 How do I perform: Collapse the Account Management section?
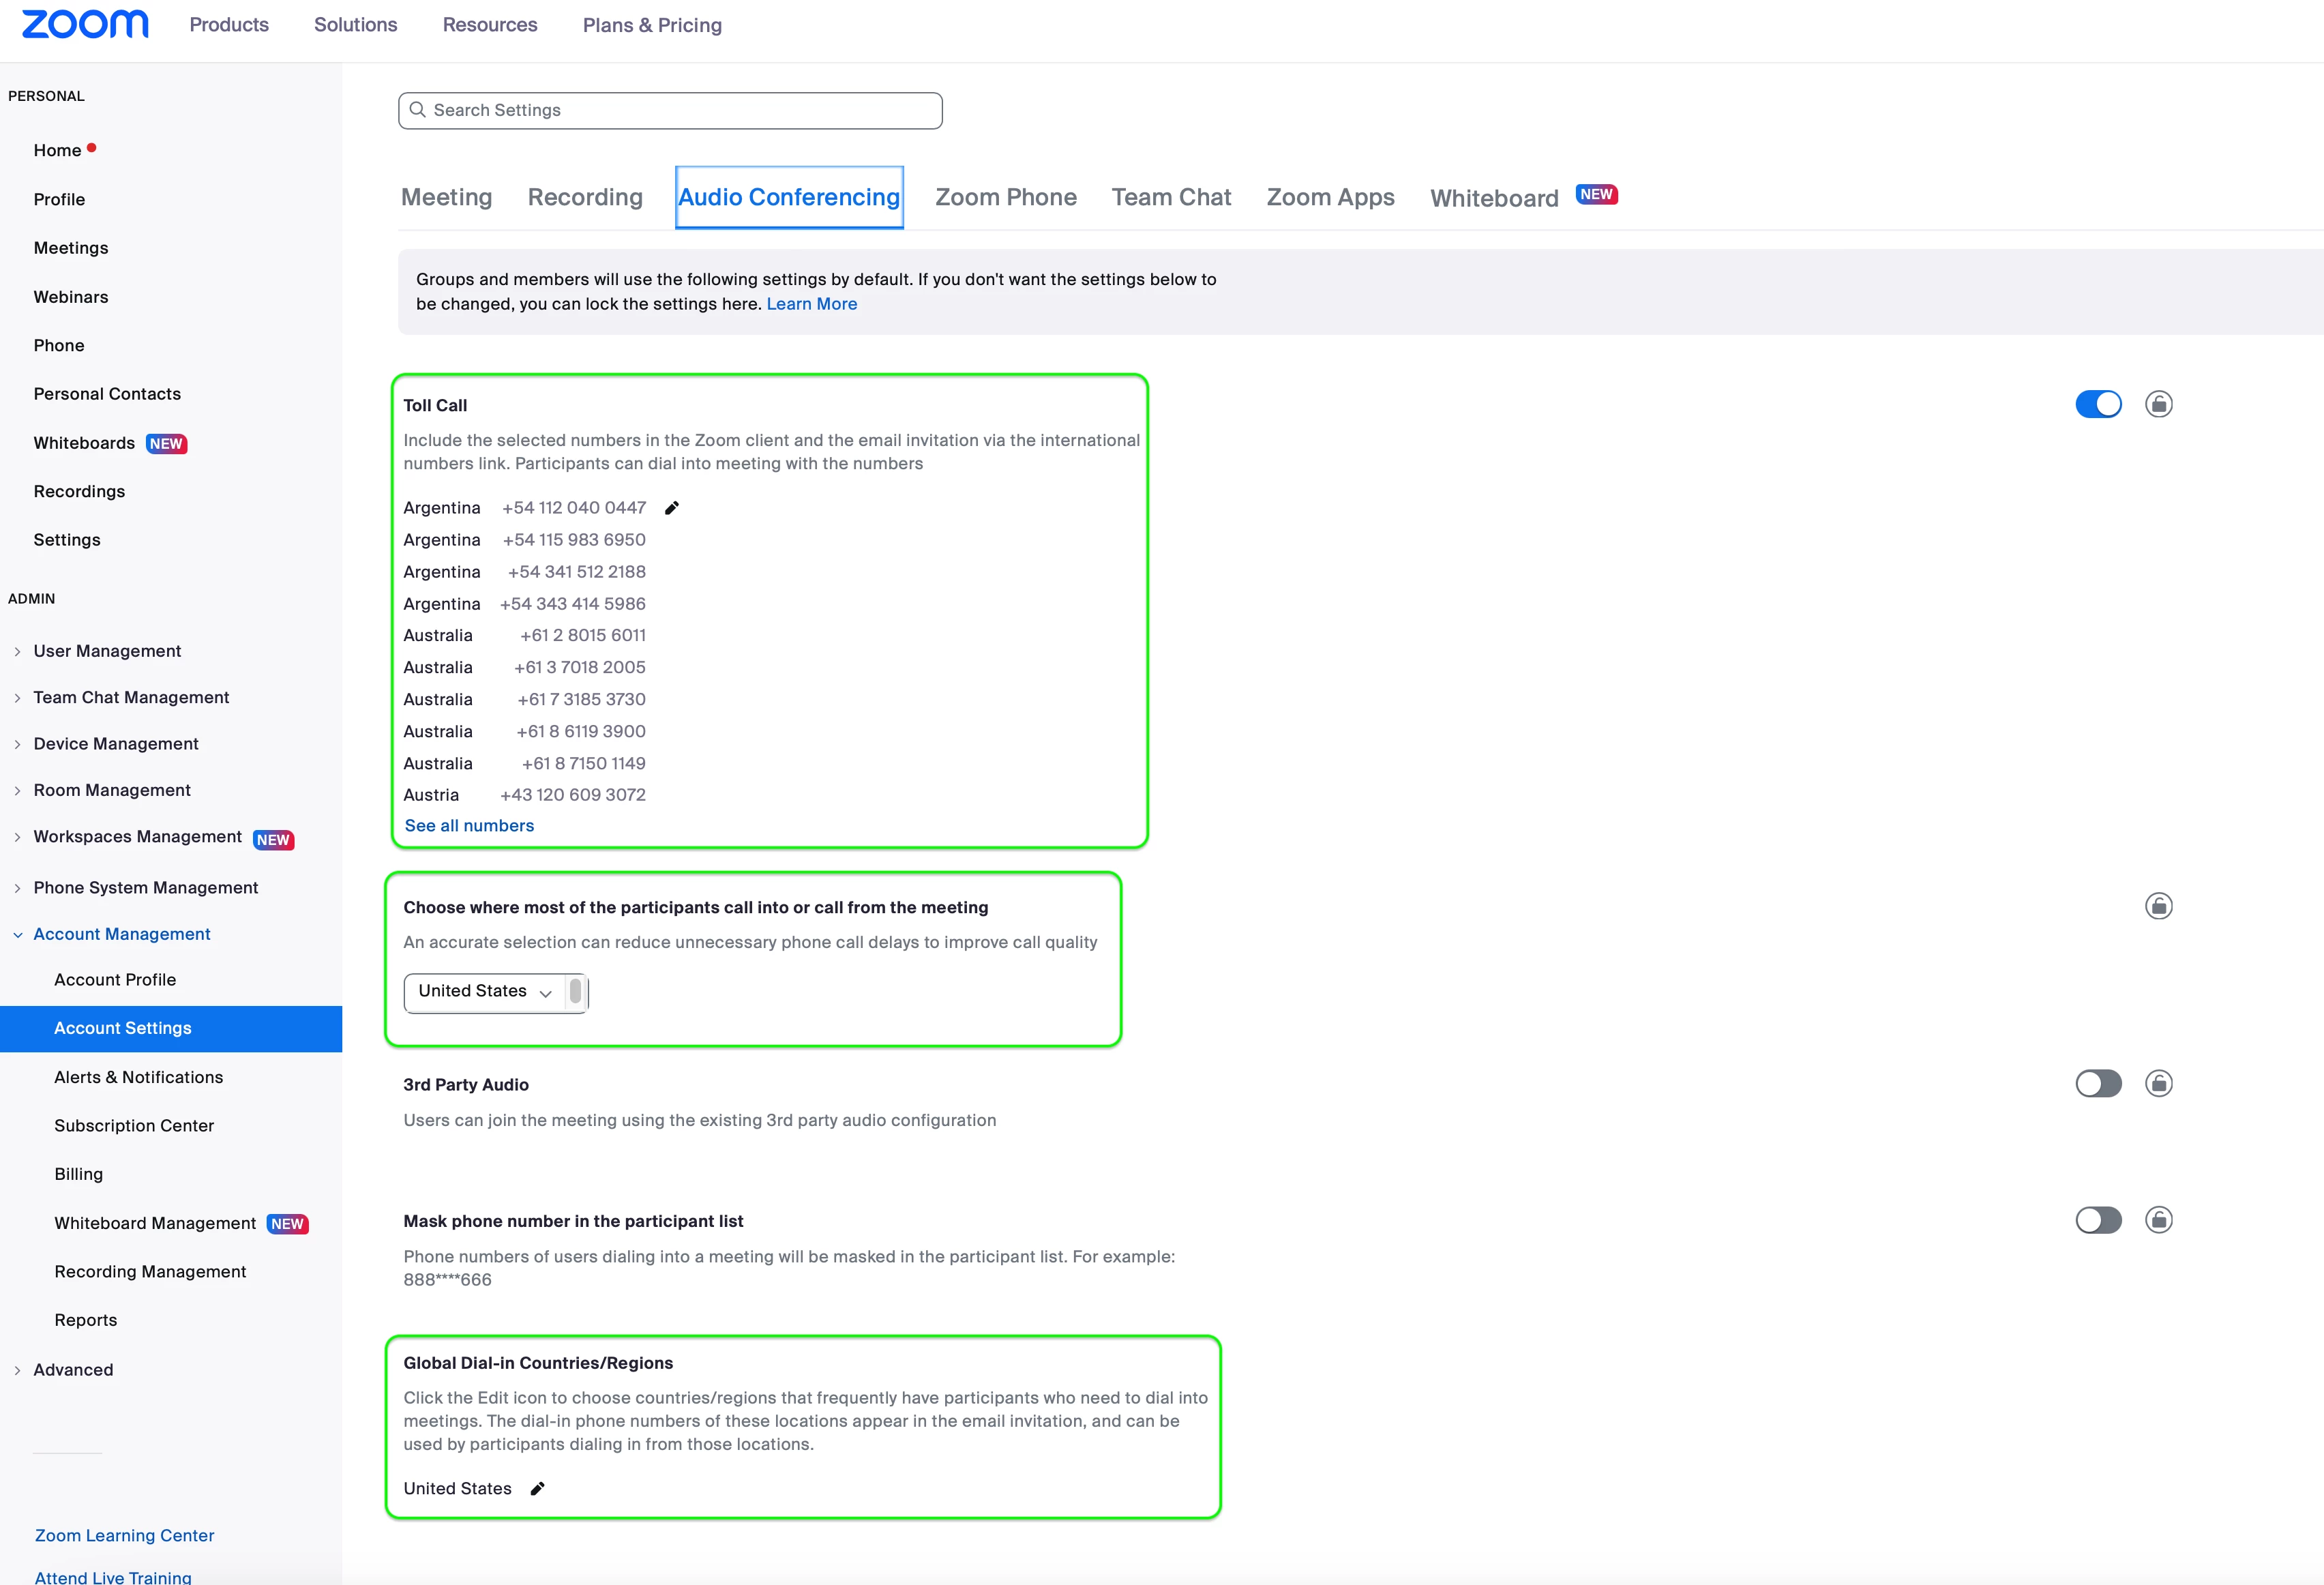click(x=121, y=934)
